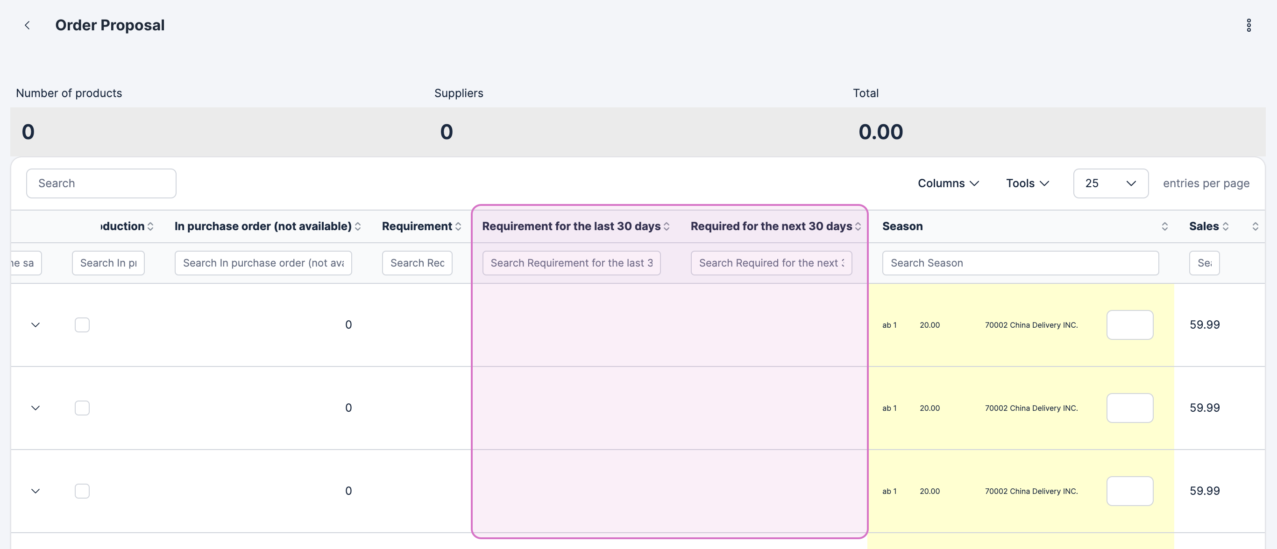
Task: Expand the third product row
Action: click(x=35, y=491)
